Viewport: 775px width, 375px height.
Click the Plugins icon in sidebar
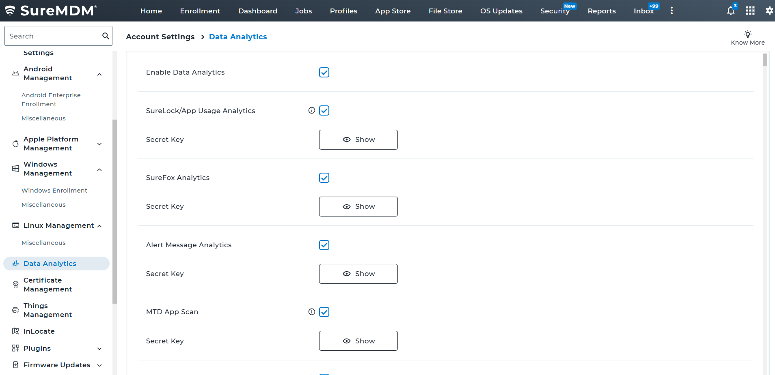point(15,348)
